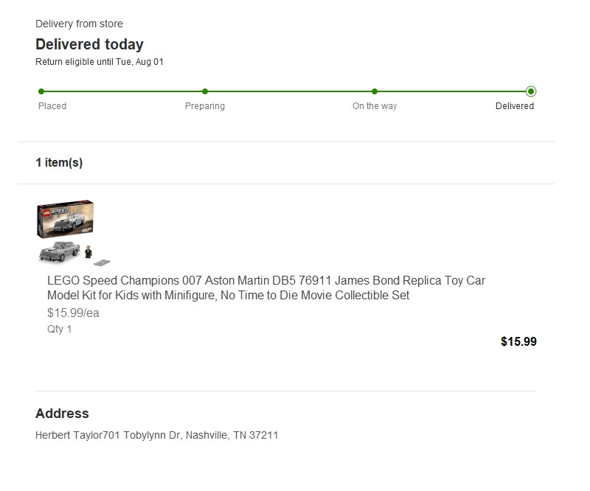Click the Delivered status circle

coord(531,91)
